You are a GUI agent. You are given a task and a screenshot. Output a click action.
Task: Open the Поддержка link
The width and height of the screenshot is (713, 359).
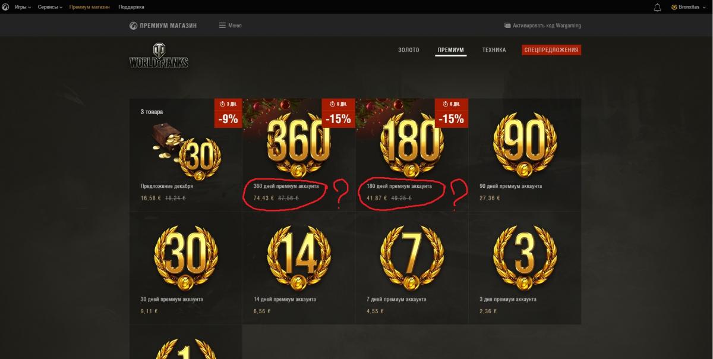tap(131, 7)
